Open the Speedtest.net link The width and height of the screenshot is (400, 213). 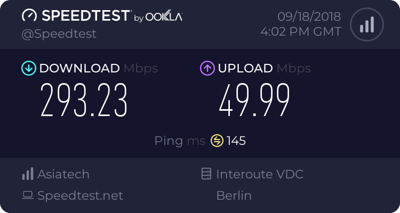(80, 195)
